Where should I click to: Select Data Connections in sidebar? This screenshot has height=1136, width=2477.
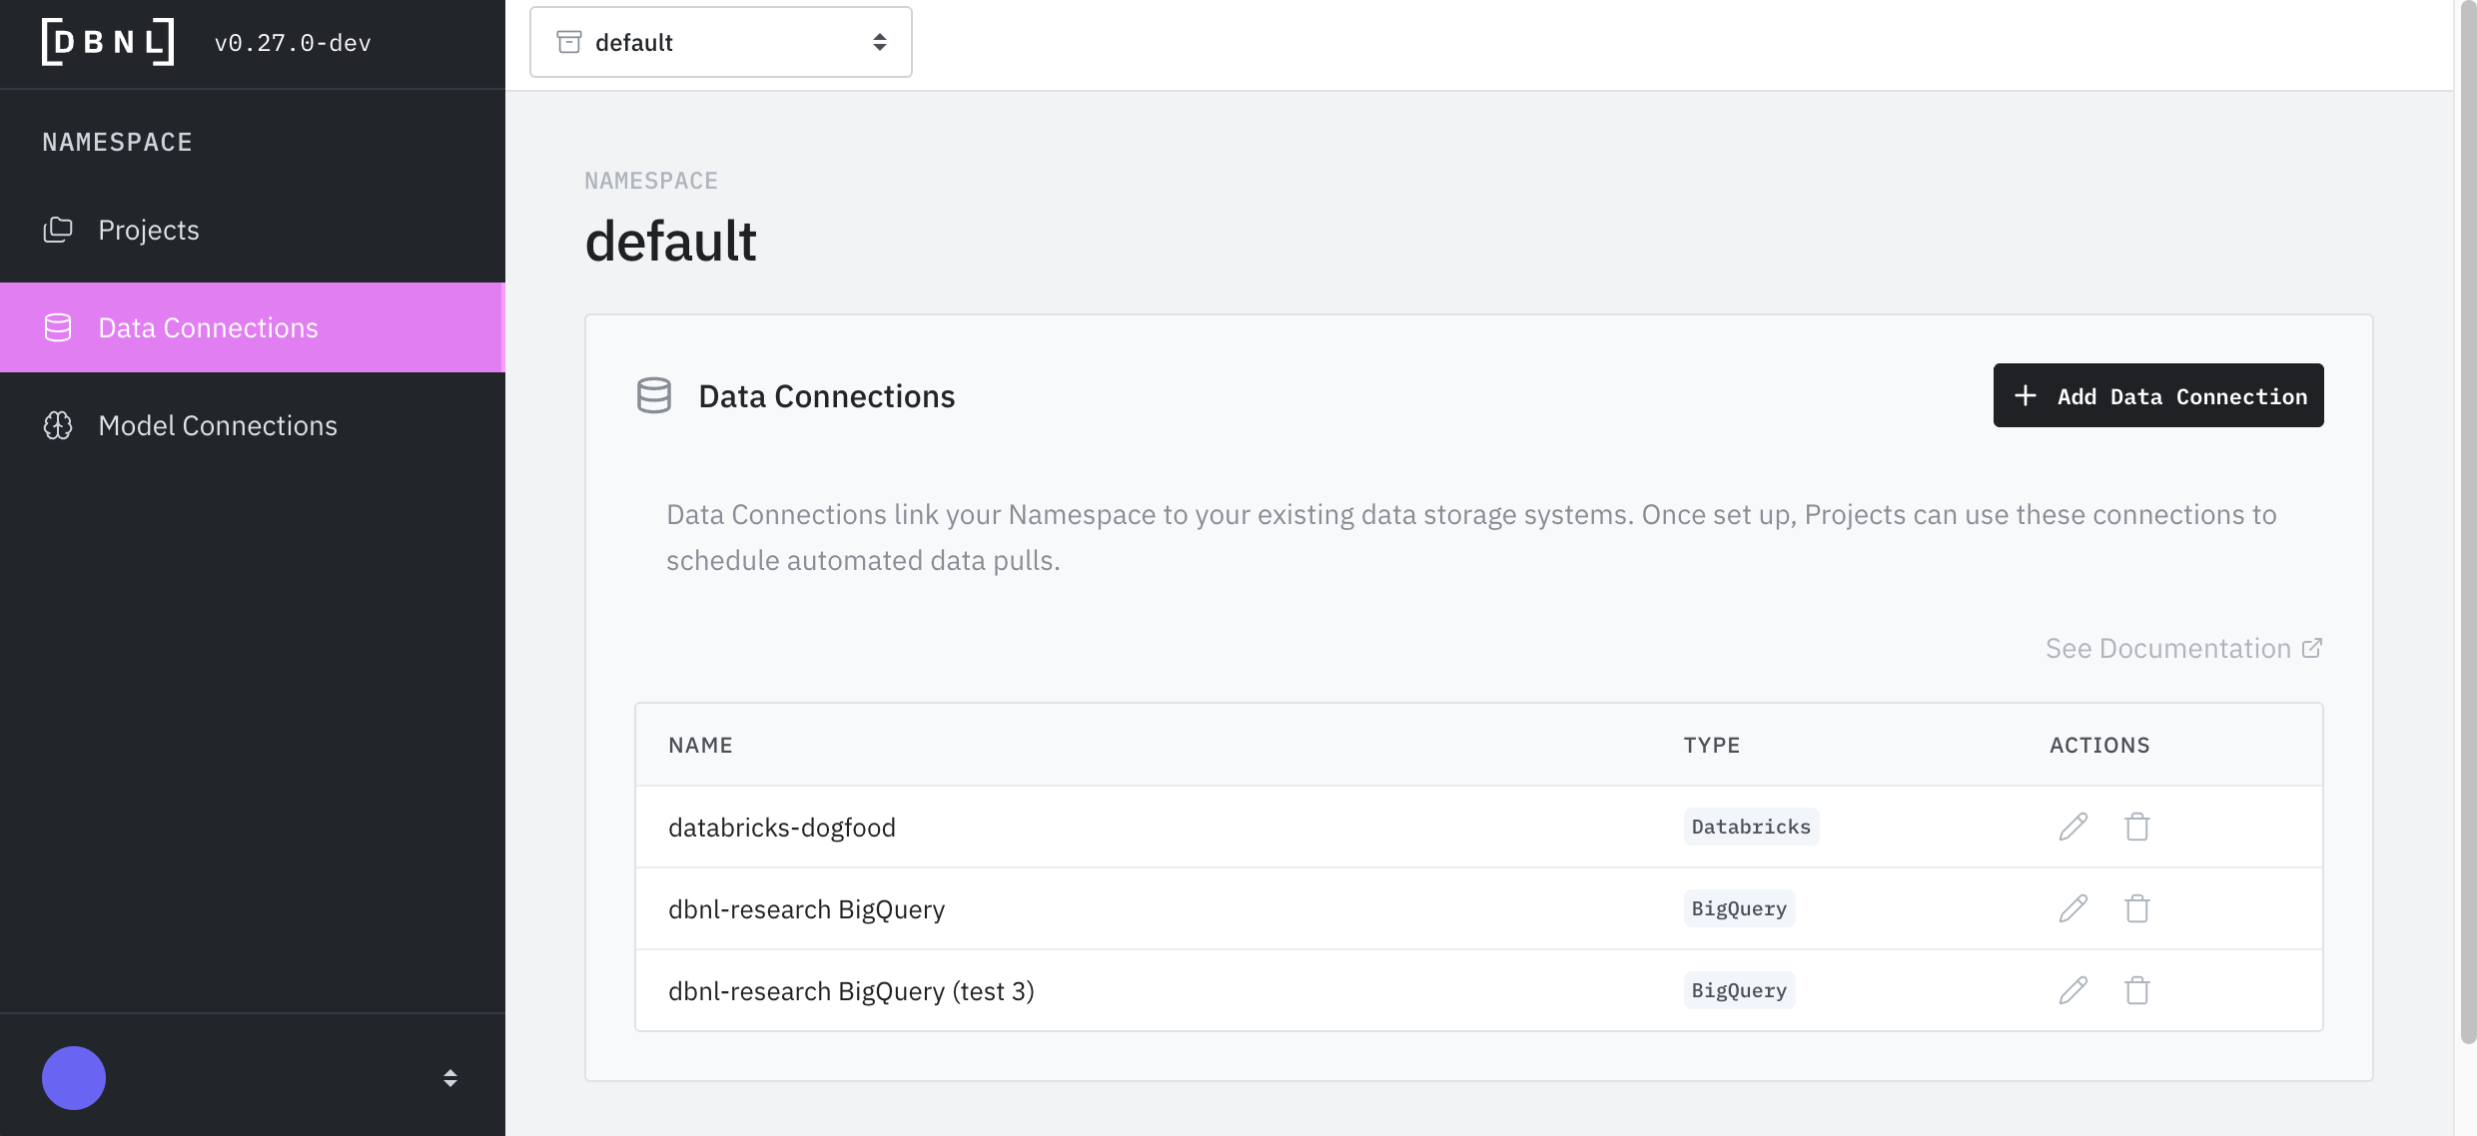pyautogui.click(x=208, y=327)
